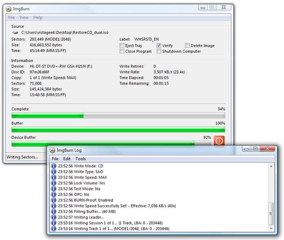Open the Tools menu in ImgBurn Log

81,159
